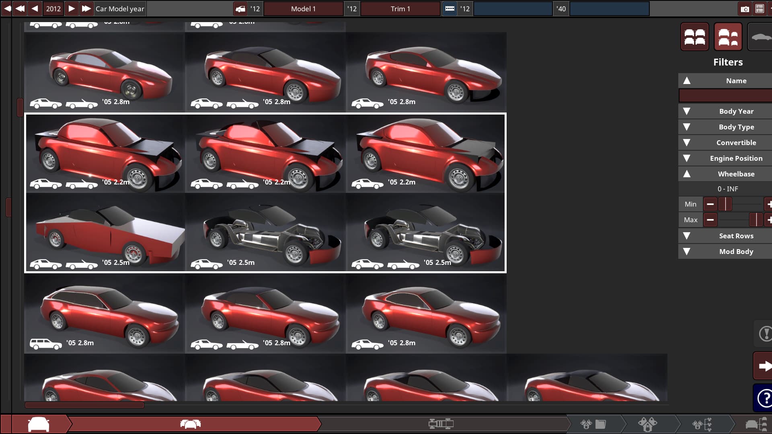Select the four equal cars grid view

[x=694, y=37]
